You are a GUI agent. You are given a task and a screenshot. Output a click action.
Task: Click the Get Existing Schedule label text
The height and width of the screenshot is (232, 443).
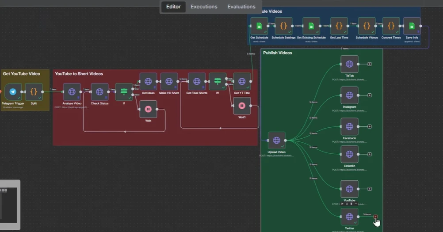[x=311, y=38]
